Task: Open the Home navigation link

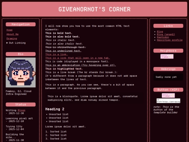Action: click(9, 30)
